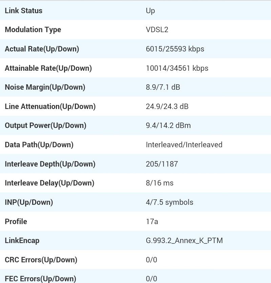Select the 8.9/7.1 dB value

pos(163,87)
